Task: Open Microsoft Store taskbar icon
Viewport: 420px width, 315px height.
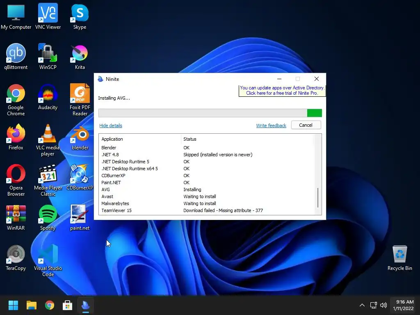Action: click(68, 305)
